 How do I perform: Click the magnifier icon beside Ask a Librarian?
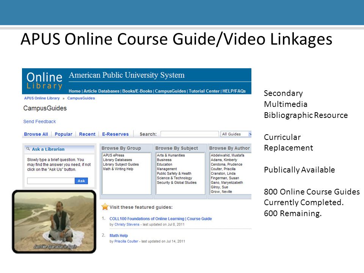[28, 149]
